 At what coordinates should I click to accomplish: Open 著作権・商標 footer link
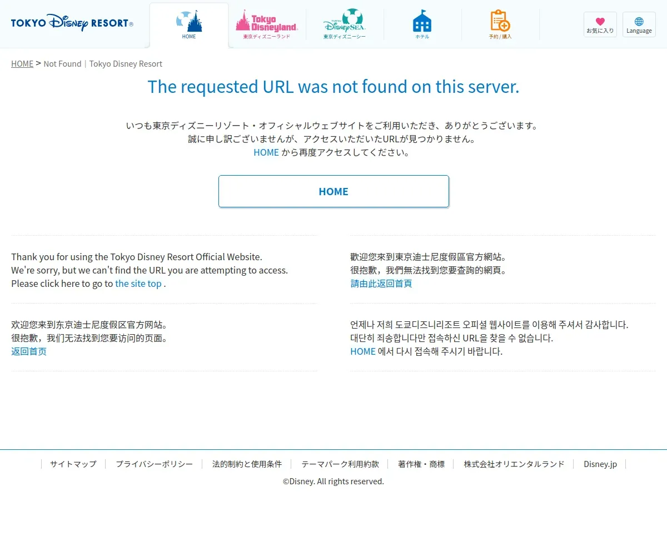421,464
